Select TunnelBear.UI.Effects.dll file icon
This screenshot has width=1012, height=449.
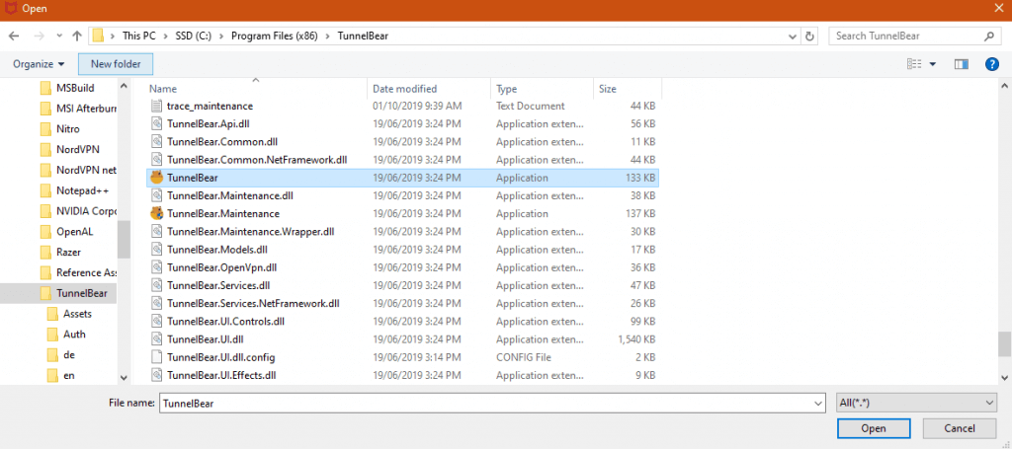(156, 374)
